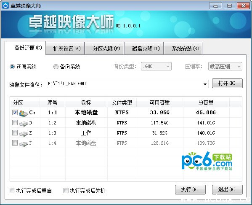Close the window with the red X

[243, 6]
